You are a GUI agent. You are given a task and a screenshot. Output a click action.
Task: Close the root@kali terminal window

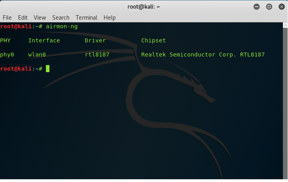click(282, 7)
